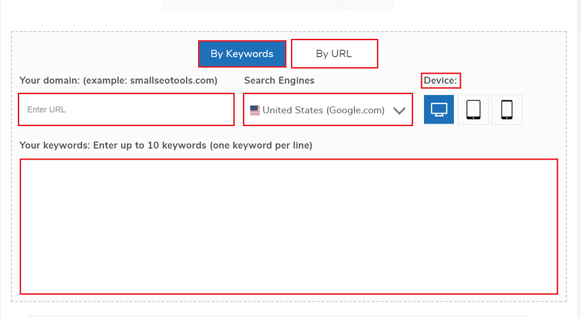Click the 'Device:' label
The width and height of the screenshot is (581, 318).
point(440,80)
